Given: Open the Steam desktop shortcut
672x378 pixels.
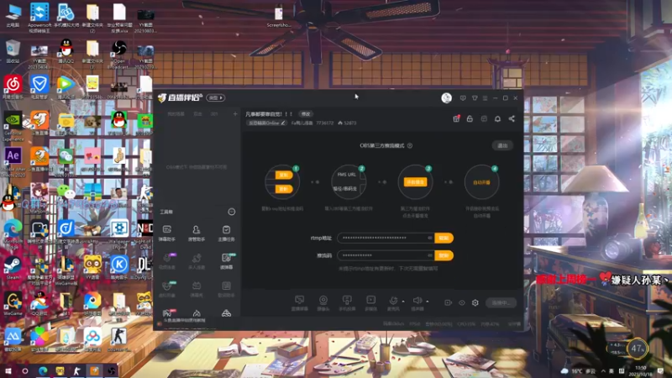Looking at the screenshot, I should tap(13, 268).
